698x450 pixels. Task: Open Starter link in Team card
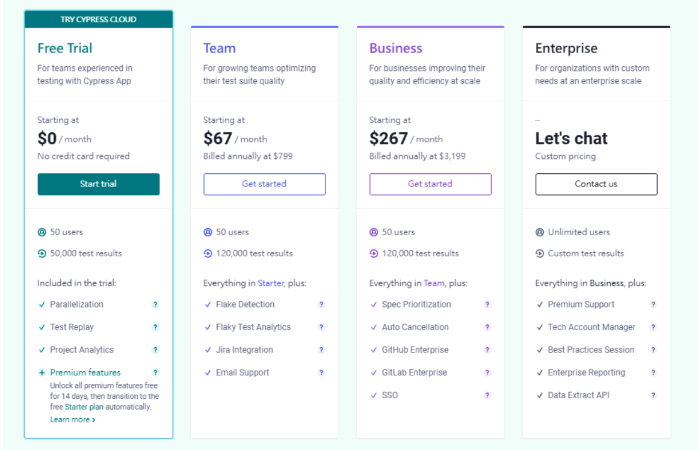pos(271,283)
